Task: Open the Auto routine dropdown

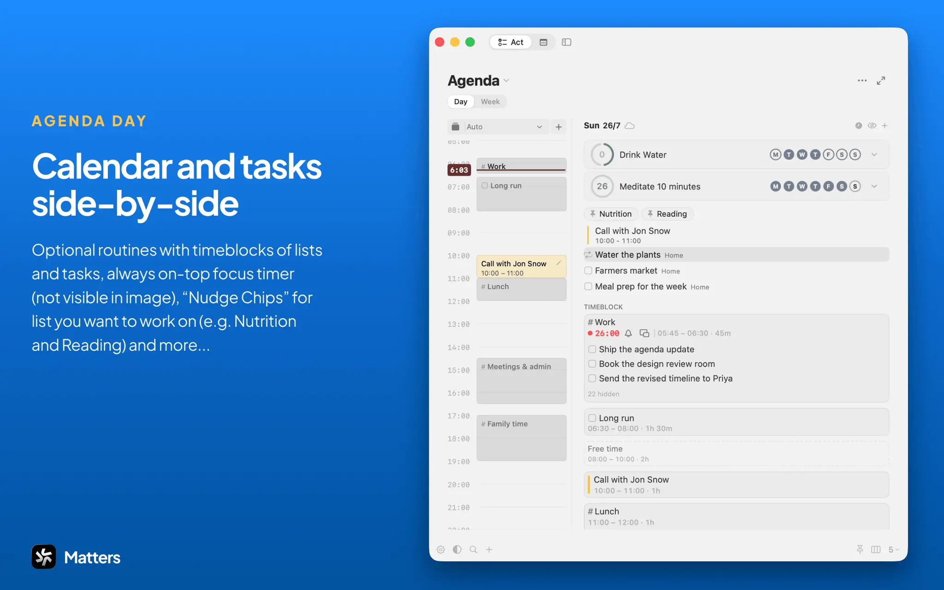Action: (498, 127)
